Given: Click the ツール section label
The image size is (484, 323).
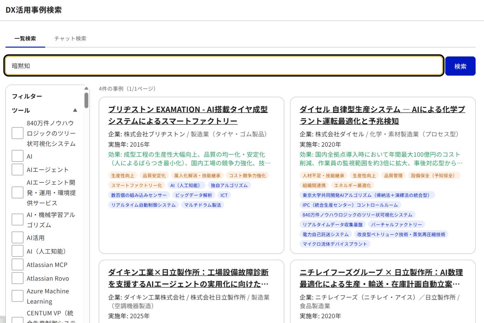Looking at the screenshot, I should click(x=21, y=110).
